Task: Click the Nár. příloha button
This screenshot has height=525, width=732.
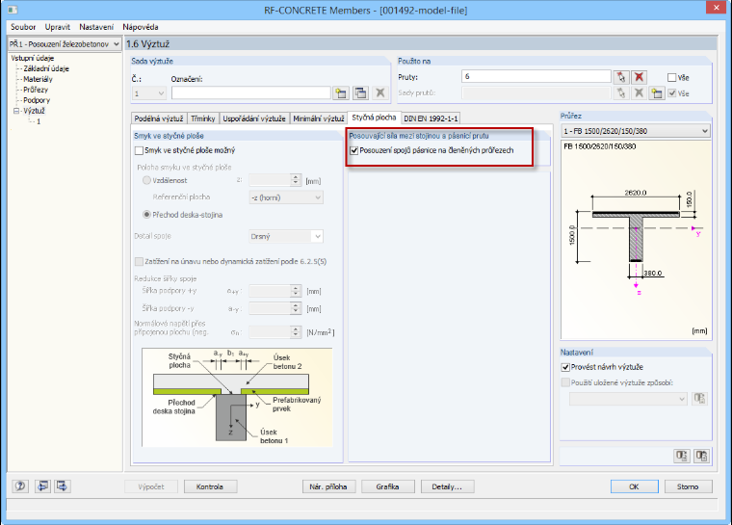Action: [x=328, y=486]
